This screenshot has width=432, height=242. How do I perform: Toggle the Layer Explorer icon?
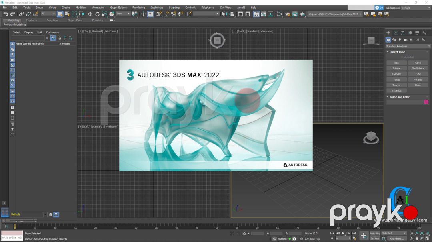(x=248, y=14)
